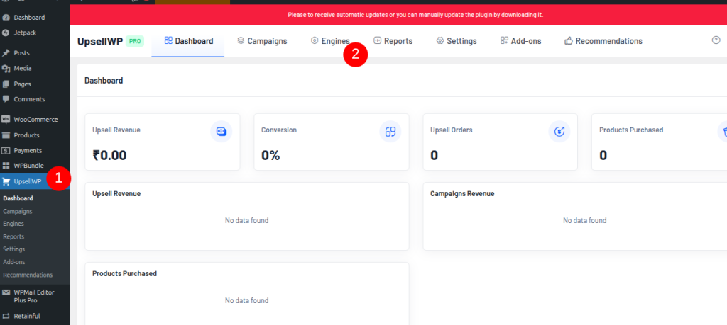Image resolution: width=727 pixels, height=325 pixels.
Task: Click the UpsellWP cart icon in sidebar
Action: coord(6,181)
